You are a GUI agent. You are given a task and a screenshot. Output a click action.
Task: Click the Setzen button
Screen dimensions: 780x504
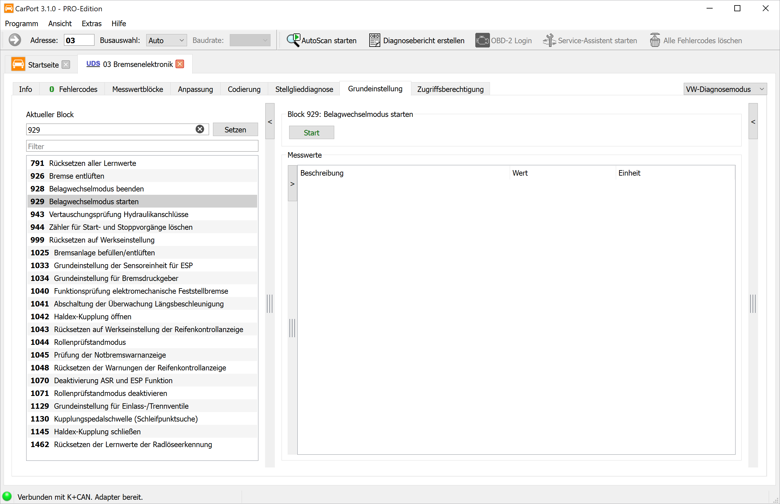[x=235, y=130]
